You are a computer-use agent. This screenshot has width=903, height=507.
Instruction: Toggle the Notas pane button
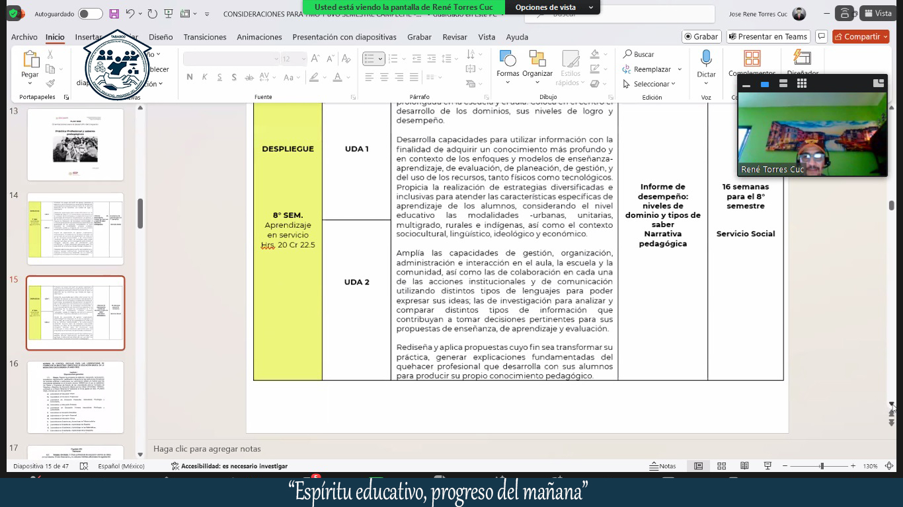[x=664, y=466]
